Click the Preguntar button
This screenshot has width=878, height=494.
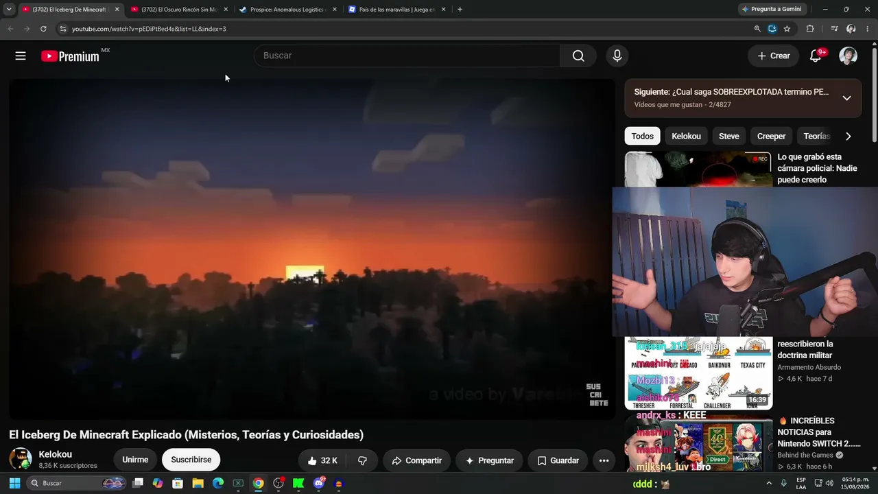(x=490, y=460)
